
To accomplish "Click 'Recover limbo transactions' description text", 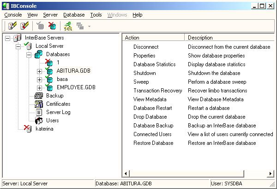I will point(217,91).
